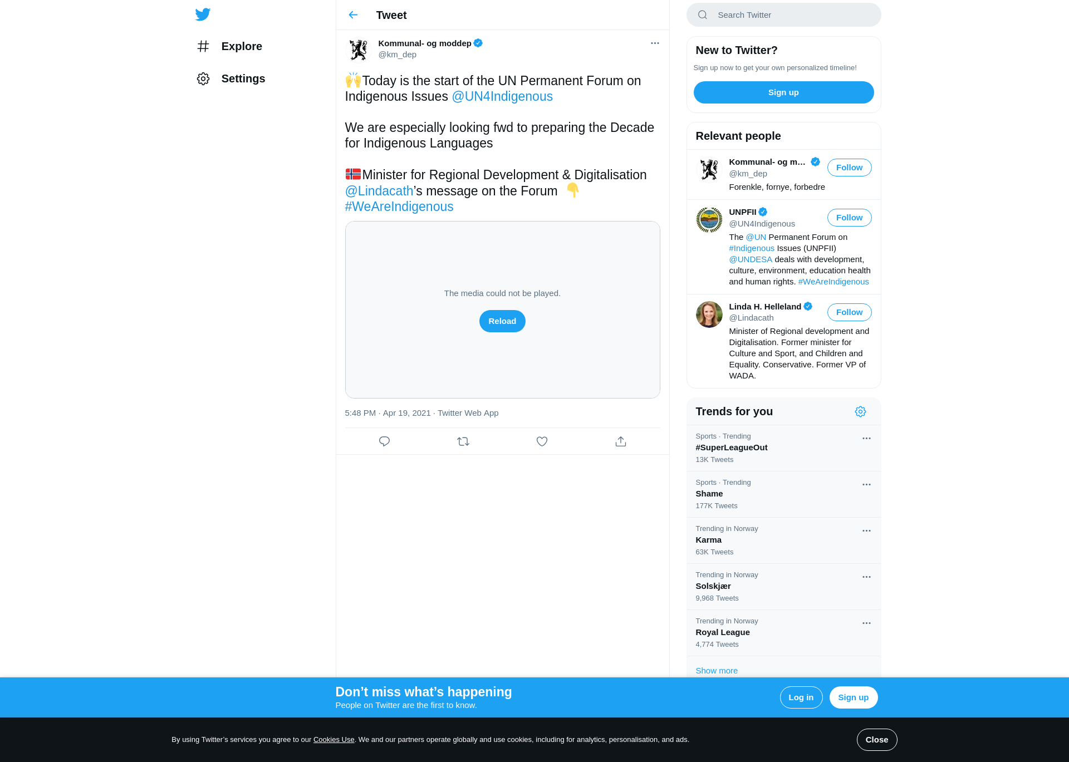Open Explore in the sidebar
This screenshot has height=762, width=1069.
tap(230, 46)
